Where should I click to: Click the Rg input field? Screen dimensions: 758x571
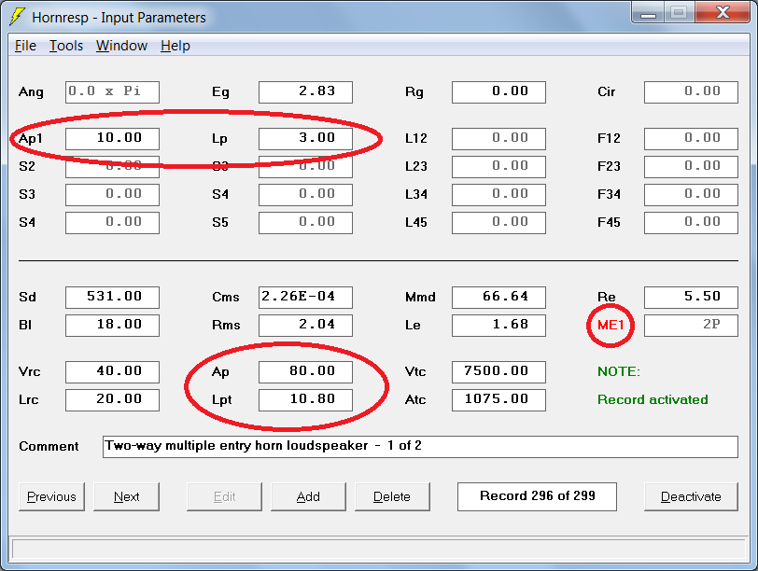coord(498,92)
